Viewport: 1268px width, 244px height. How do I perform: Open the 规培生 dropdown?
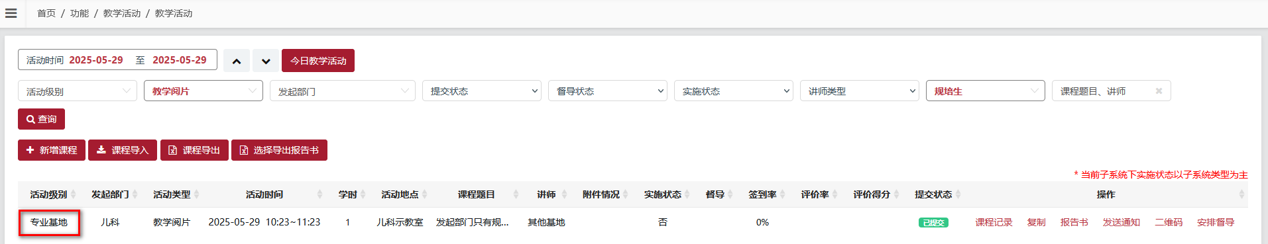coord(986,91)
